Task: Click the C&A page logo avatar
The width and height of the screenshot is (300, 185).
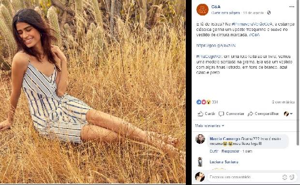Action: click(202, 10)
